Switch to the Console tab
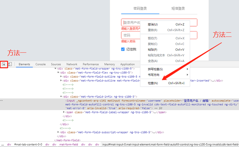Screen dimensions: 239x147 coord(41,64)
